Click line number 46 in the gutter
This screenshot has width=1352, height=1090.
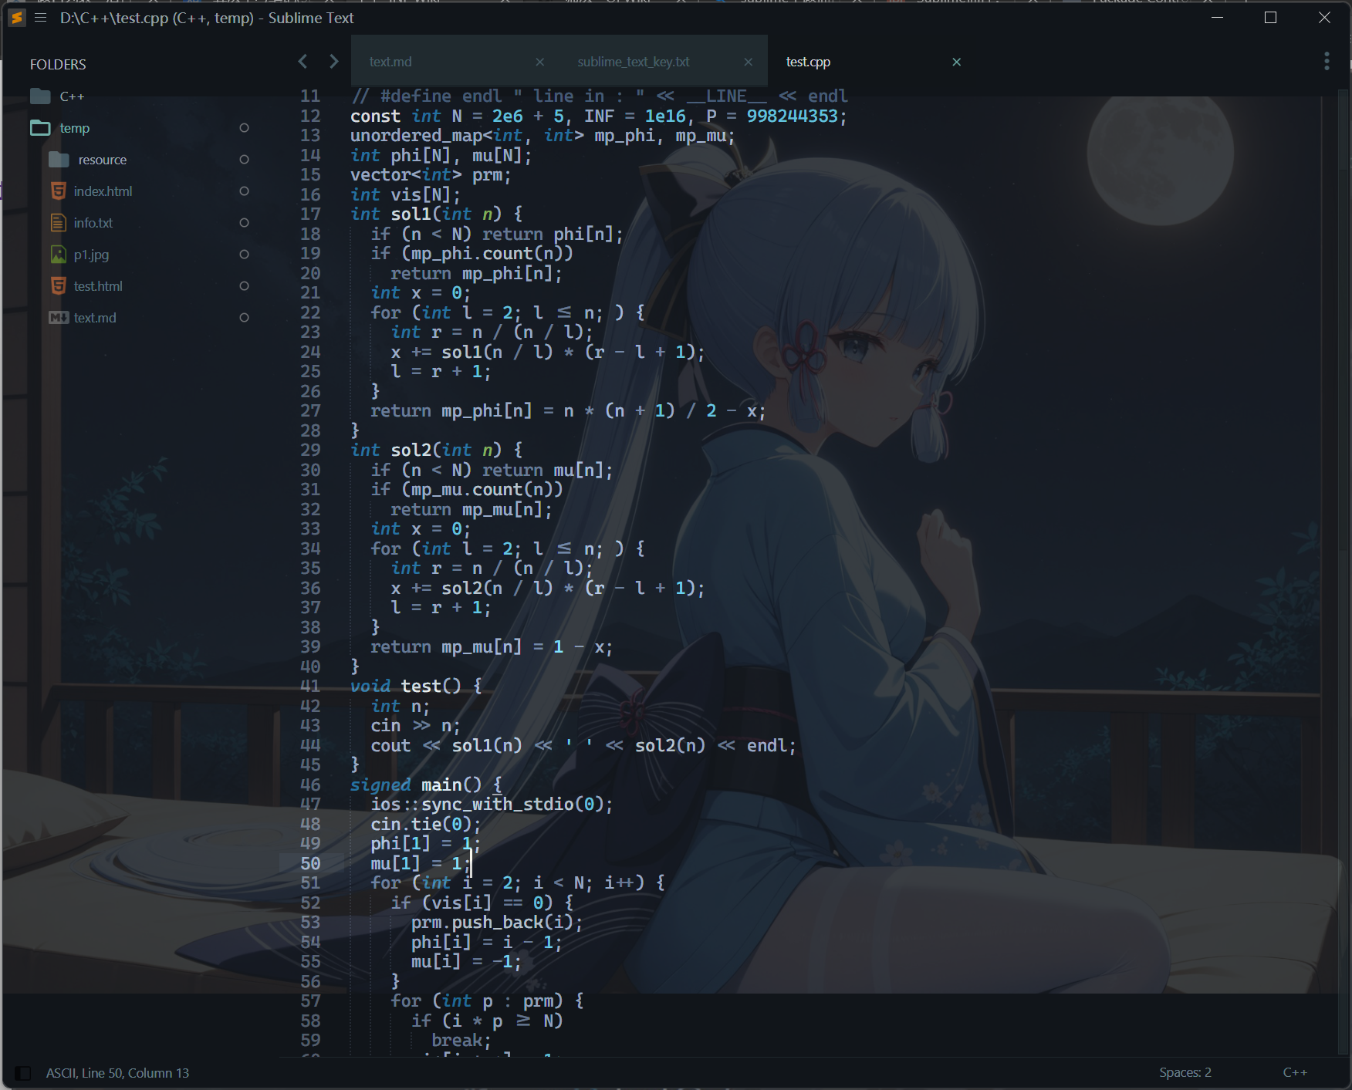pyautogui.click(x=310, y=785)
